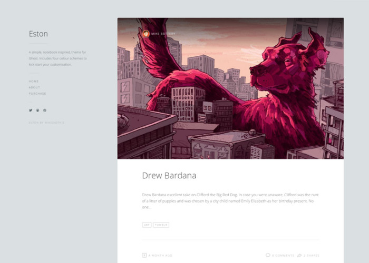Open the Drew Bardana post title
Image resolution: width=369 pixels, height=263 pixels.
click(169, 175)
